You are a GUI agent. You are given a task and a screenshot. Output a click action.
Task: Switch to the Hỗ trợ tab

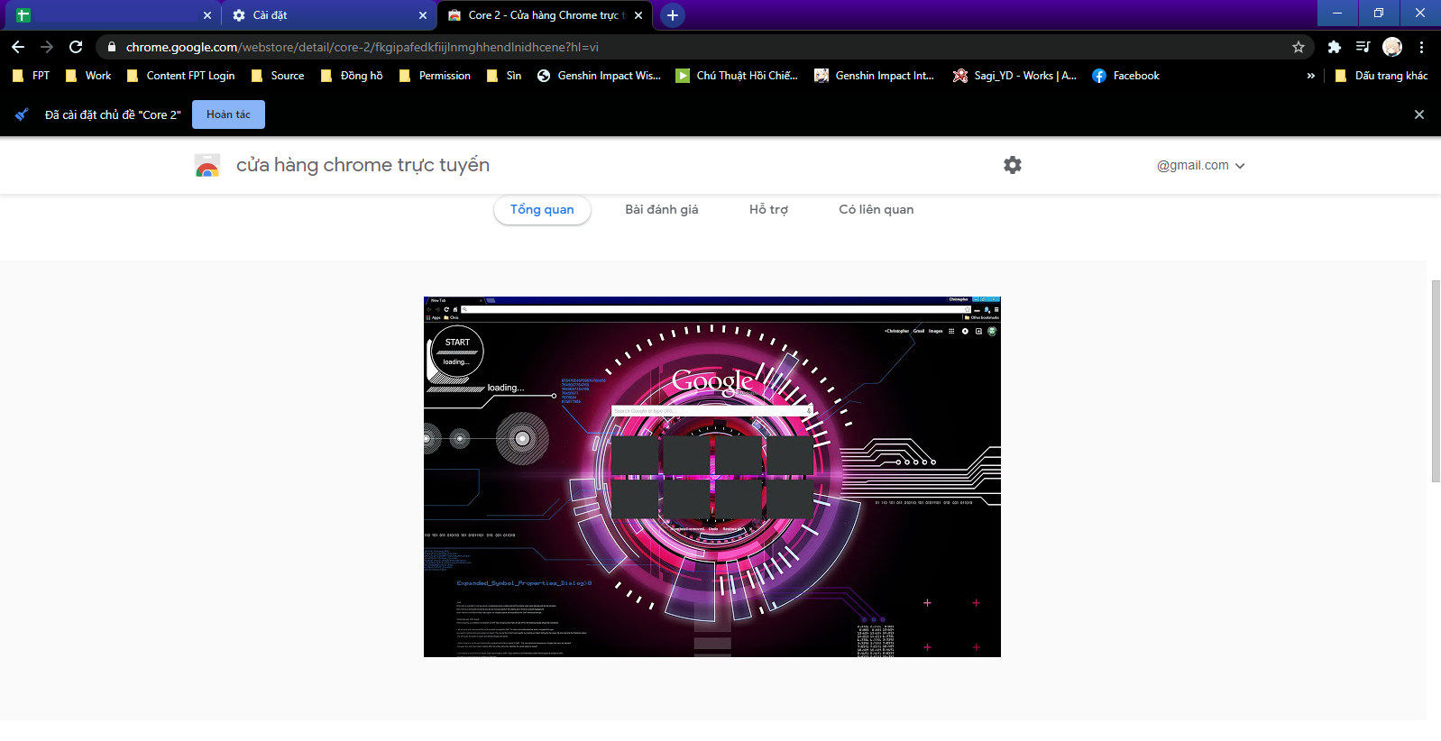pos(768,209)
